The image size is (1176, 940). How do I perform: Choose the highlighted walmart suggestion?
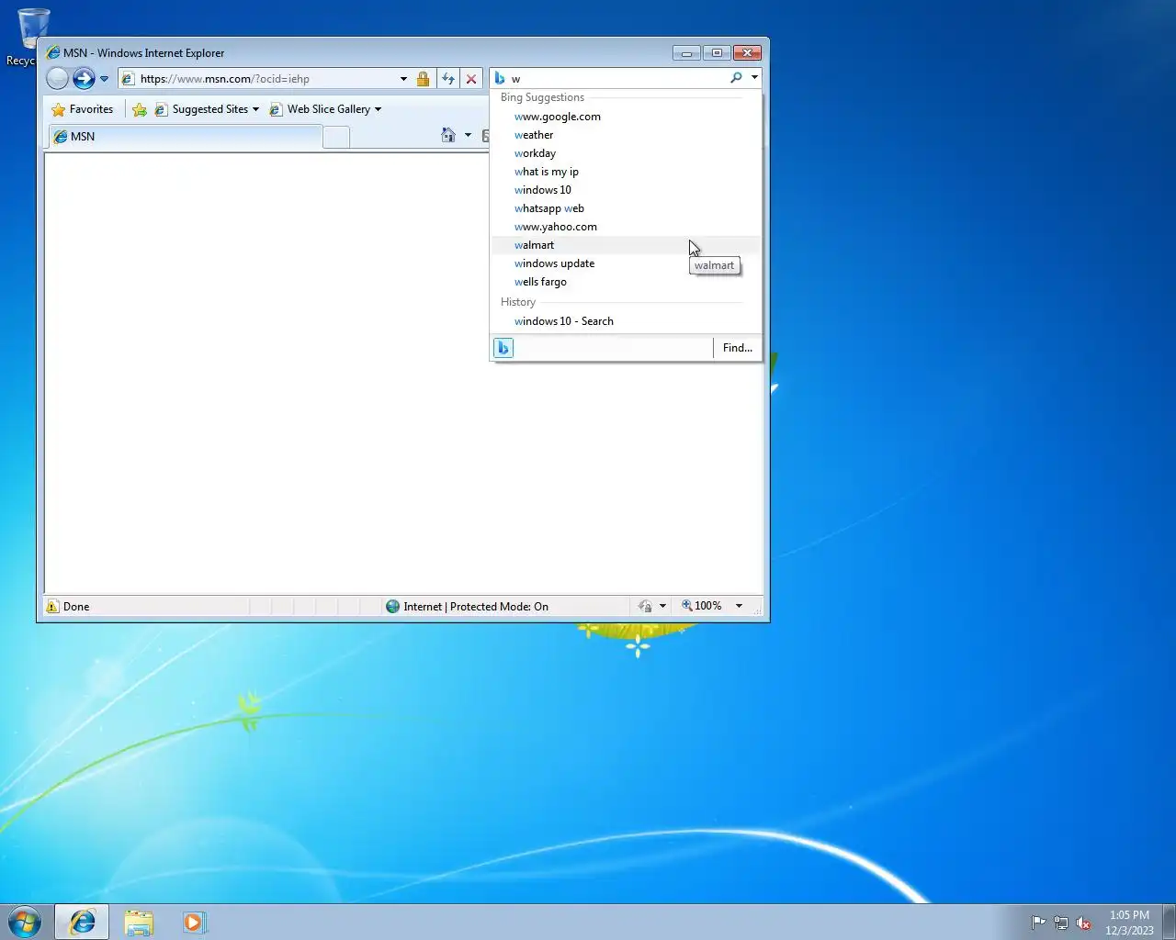pos(626,245)
